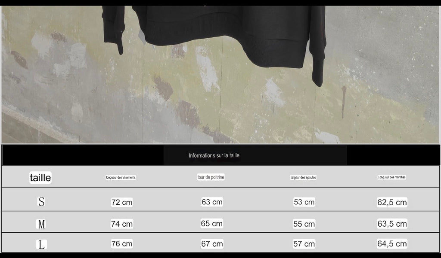The width and height of the screenshot is (441, 258).
Task: Click the 65 cm chest measurement
Action: [212, 223]
